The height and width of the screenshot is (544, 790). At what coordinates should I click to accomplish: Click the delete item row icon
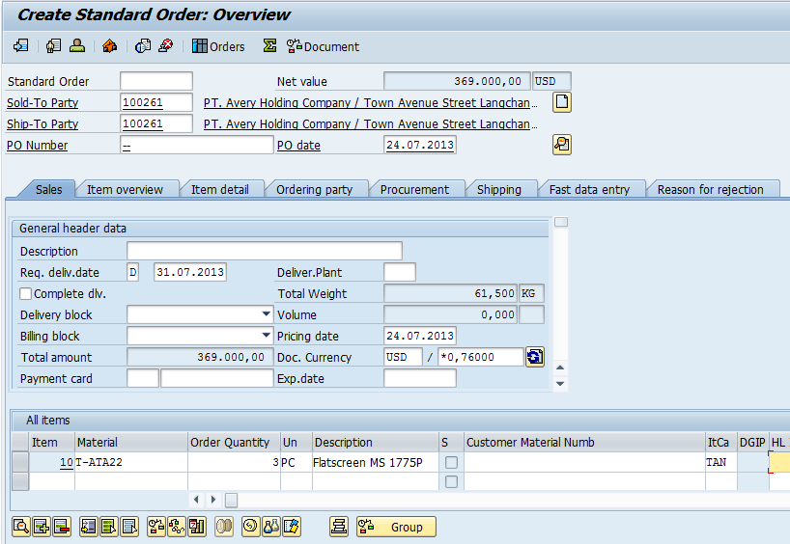[62, 527]
